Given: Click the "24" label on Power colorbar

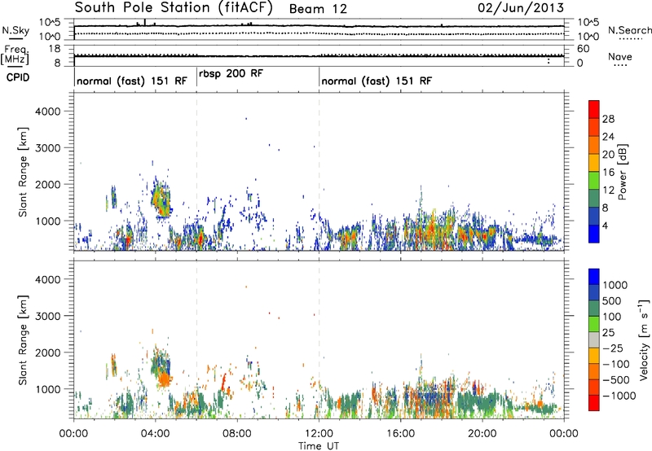Looking at the screenshot, I should (608, 137).
